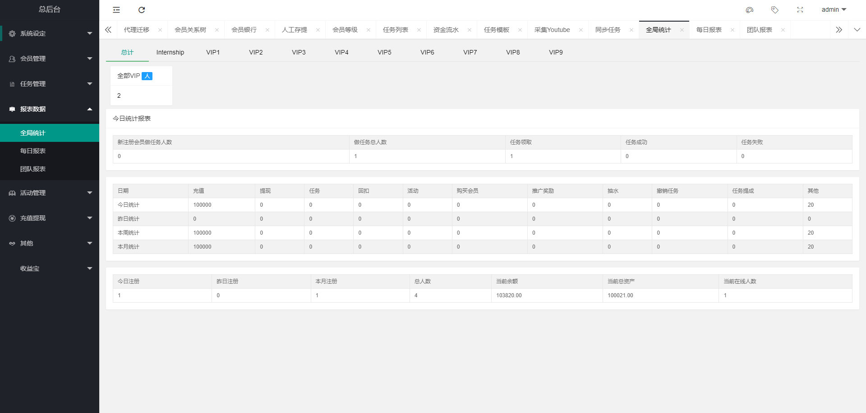866x413 pixels.
Task: Toggle sidebar collapse icon in header
Action: point(116,10)
